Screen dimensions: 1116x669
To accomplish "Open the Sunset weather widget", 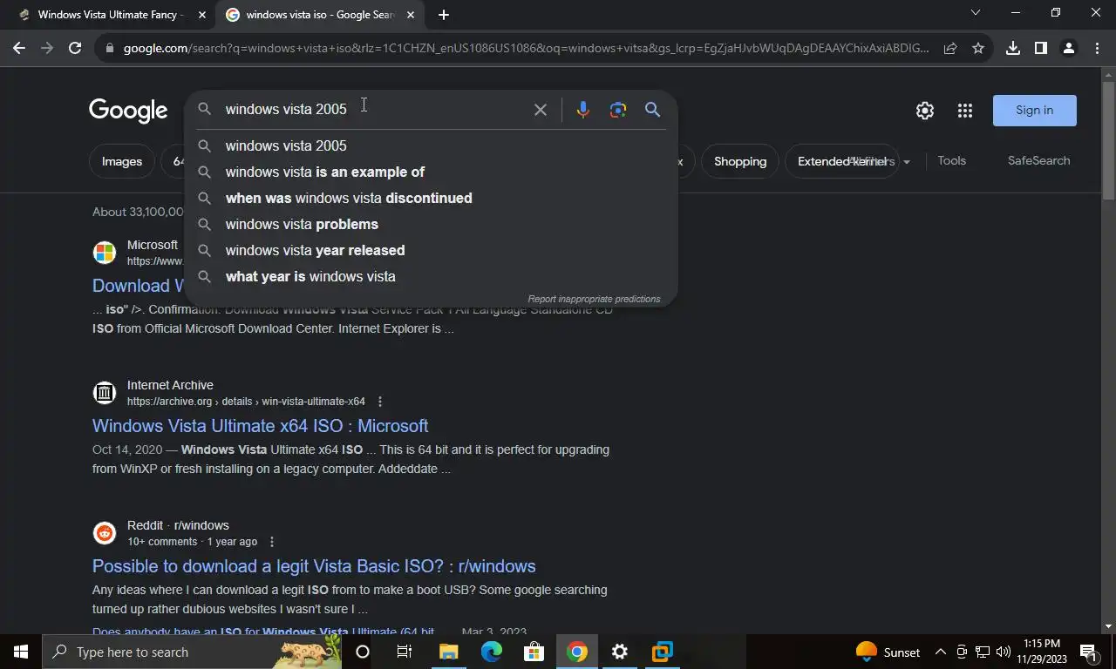I will click(x=888, y=652).
